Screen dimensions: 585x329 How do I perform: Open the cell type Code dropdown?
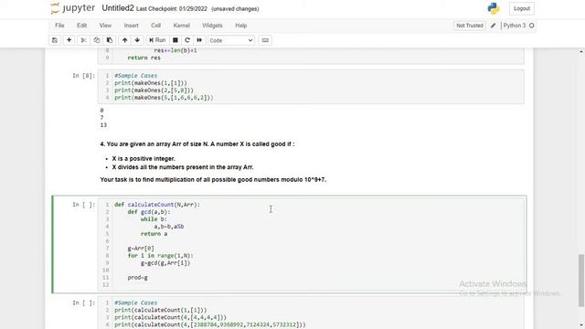231,40
